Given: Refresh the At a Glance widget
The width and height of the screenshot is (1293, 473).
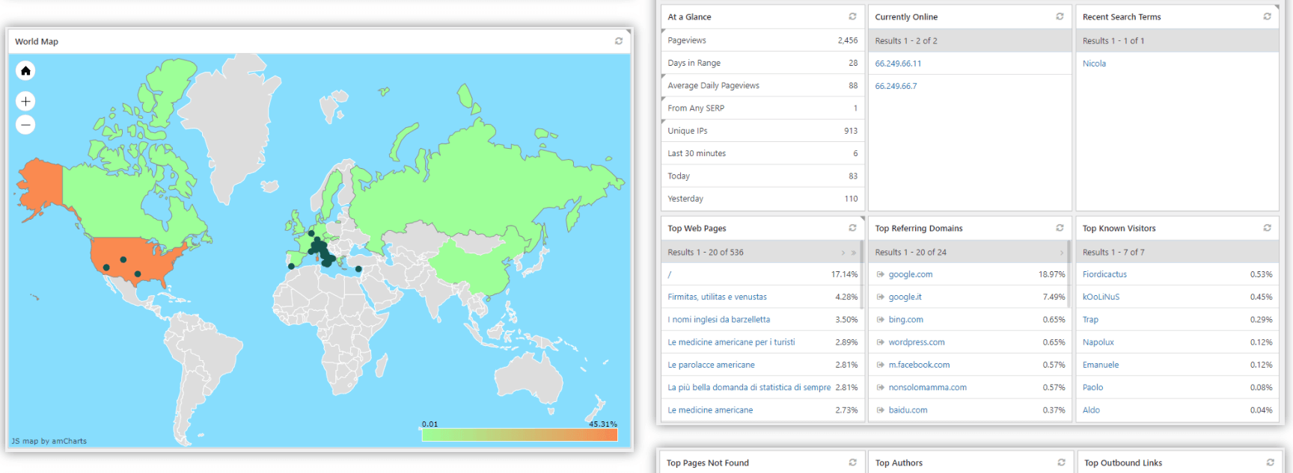Looking at the screenshot, I should click(x=852, y=16).
